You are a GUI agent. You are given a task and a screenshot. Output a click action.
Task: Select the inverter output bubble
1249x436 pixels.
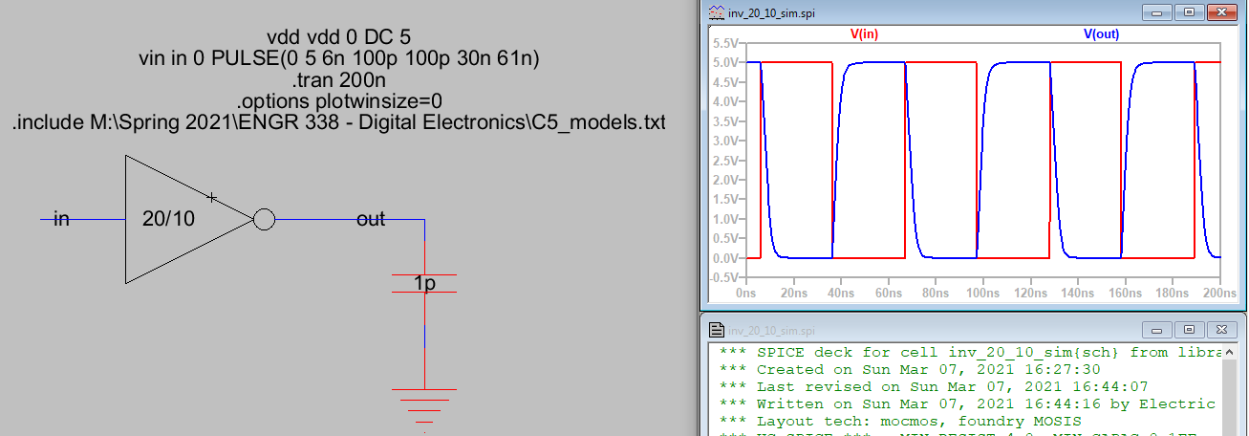(265, 220)
